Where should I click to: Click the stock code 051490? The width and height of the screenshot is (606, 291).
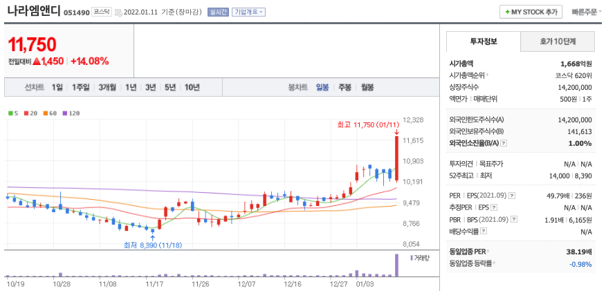(77, 12)
